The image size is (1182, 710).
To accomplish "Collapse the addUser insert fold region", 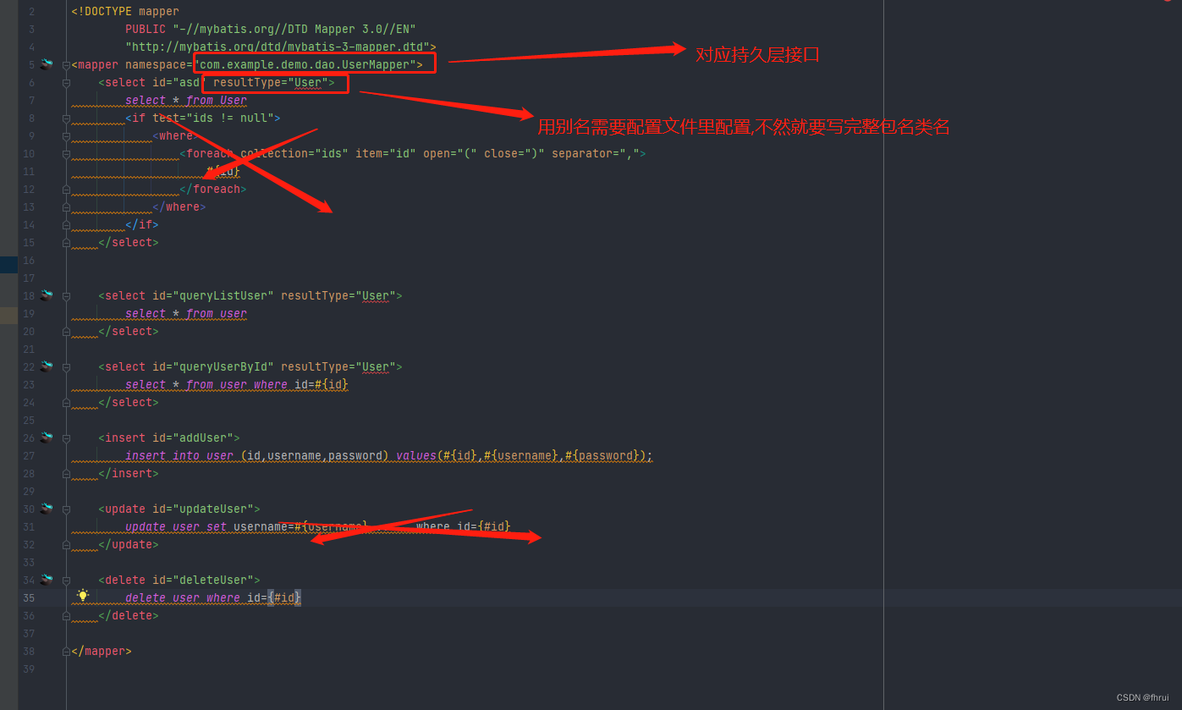I will tap(65, 437).
